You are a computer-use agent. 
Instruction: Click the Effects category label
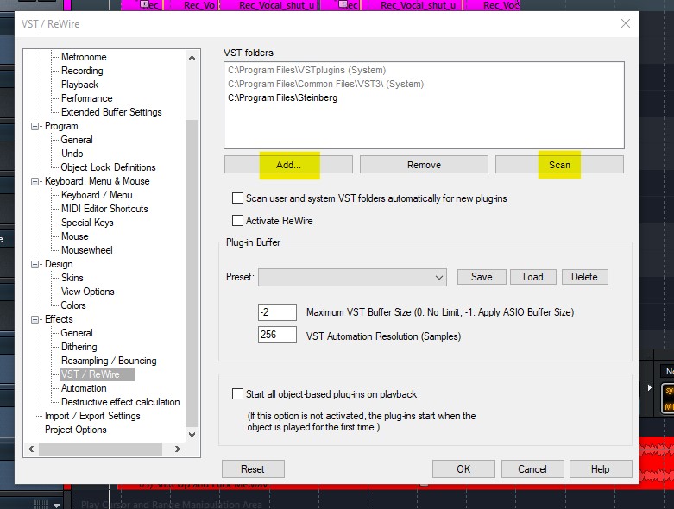tap(59, 319)
